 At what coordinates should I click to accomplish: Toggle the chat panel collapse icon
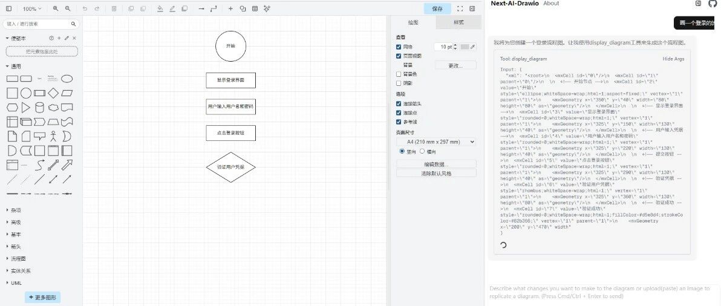[699, 3]
